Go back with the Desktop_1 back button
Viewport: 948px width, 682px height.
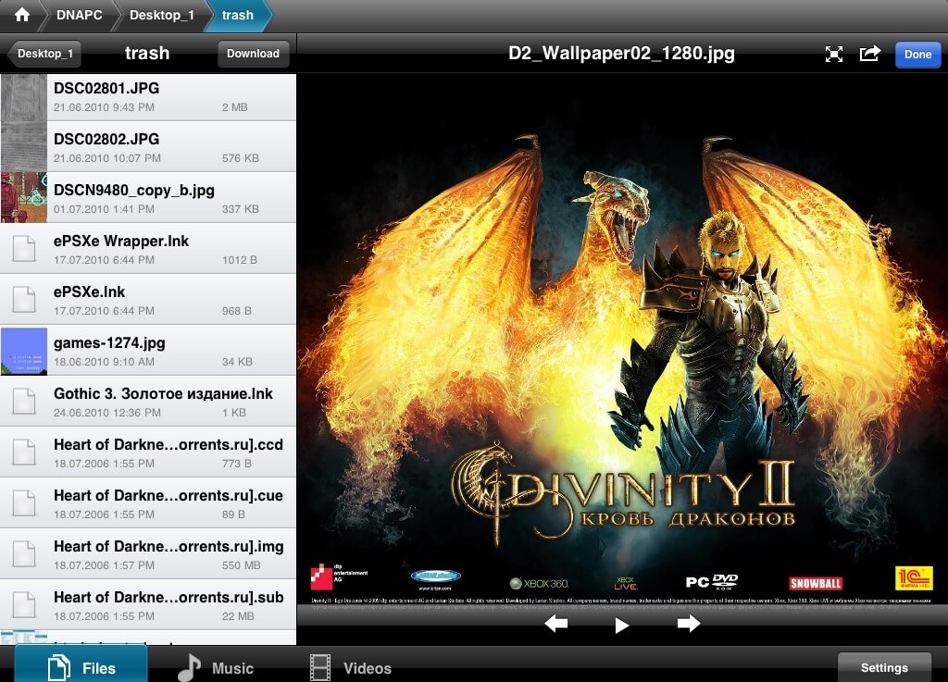coord(44,54)
